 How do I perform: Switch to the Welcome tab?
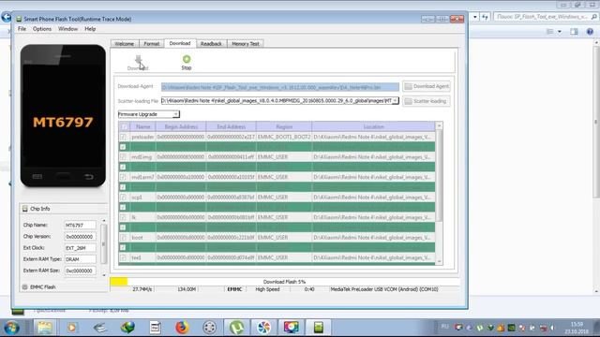(125, 44)
